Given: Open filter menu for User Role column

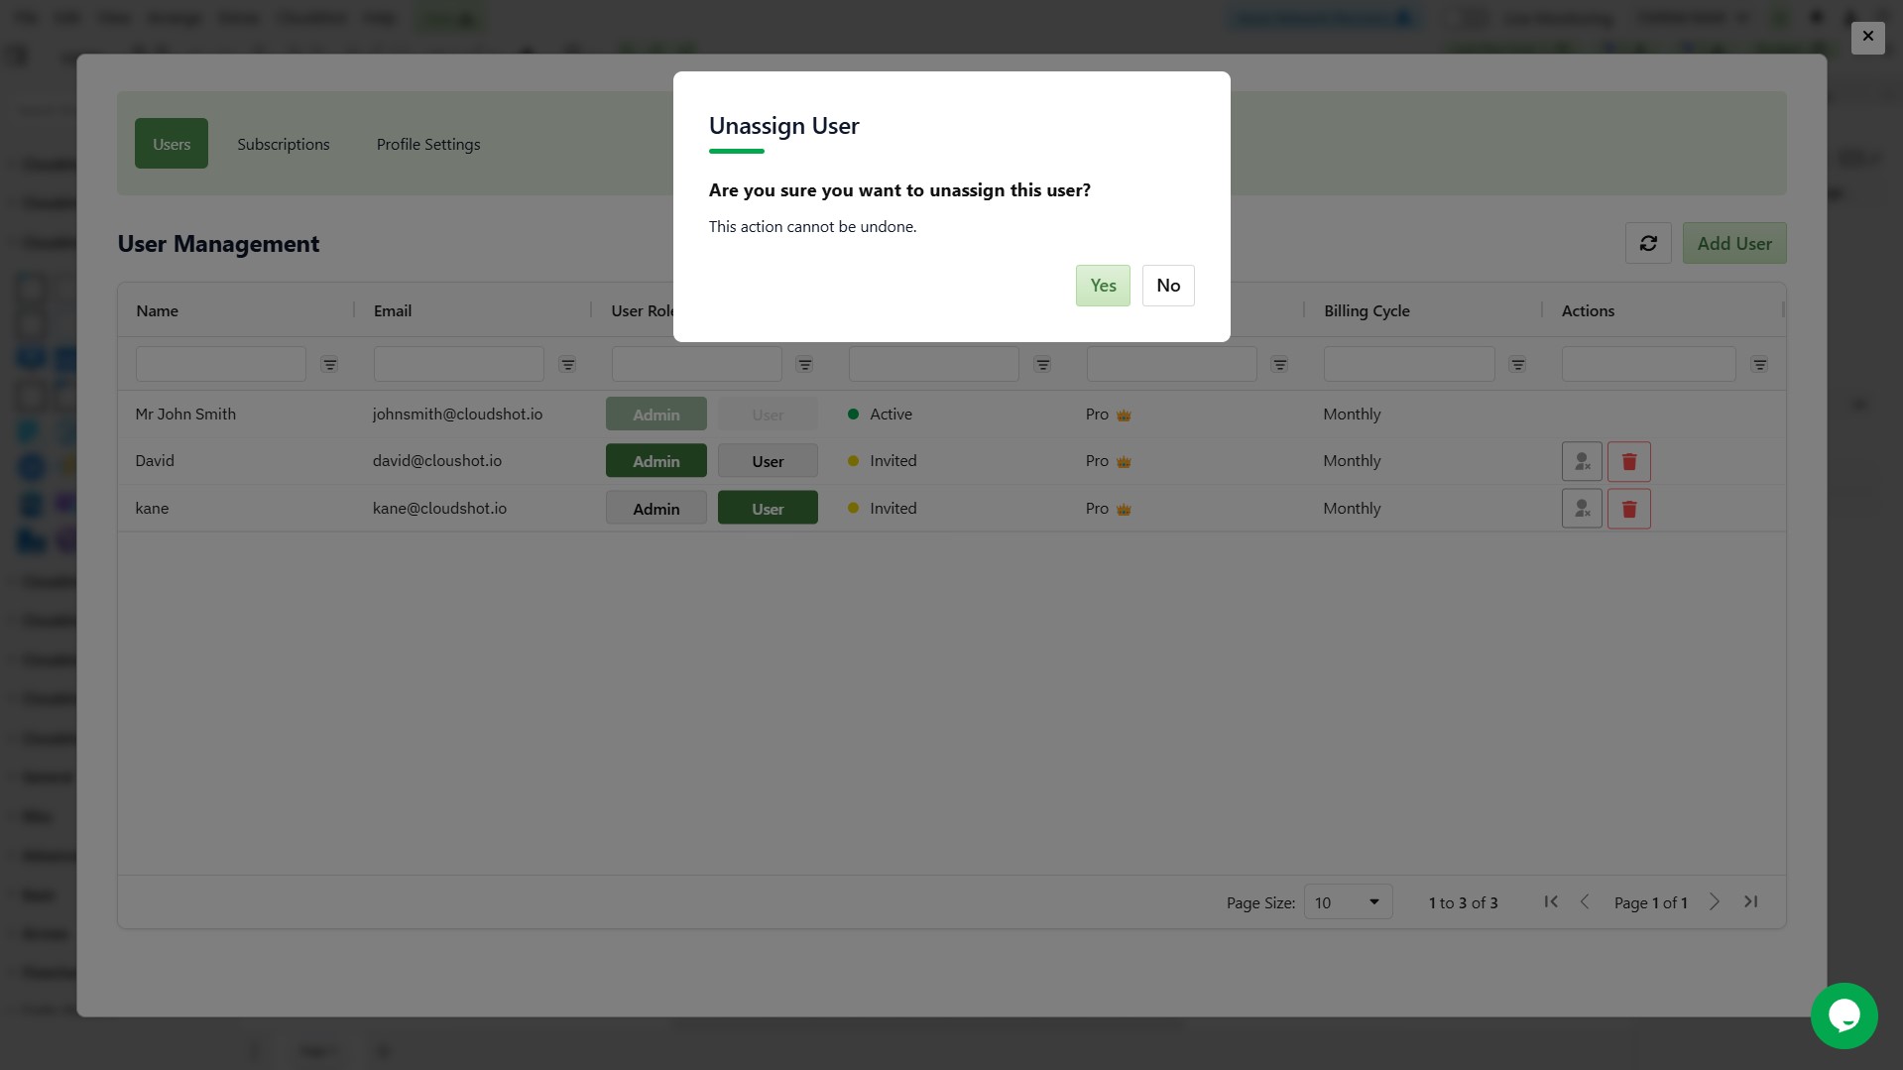Looking at the screenshot, I should click(x=805, y=365).
